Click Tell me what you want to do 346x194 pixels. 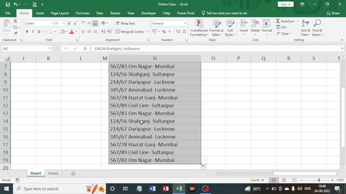224,13
